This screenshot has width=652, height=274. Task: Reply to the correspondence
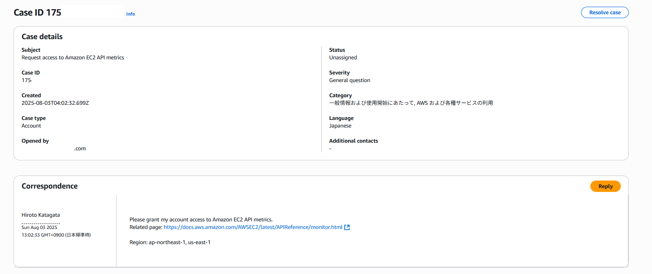click(605, 186)
